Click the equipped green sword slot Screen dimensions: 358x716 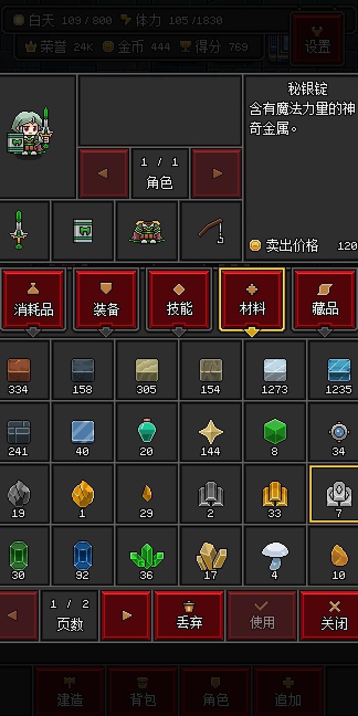click(x=19, y=230)
